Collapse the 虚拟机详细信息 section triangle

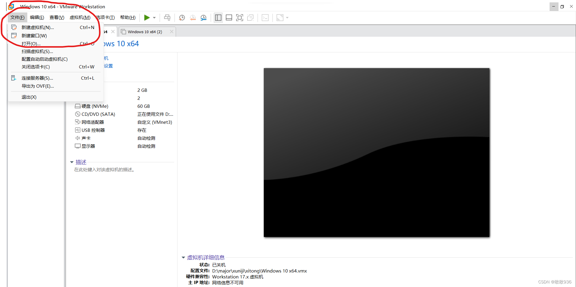(183, 258)
